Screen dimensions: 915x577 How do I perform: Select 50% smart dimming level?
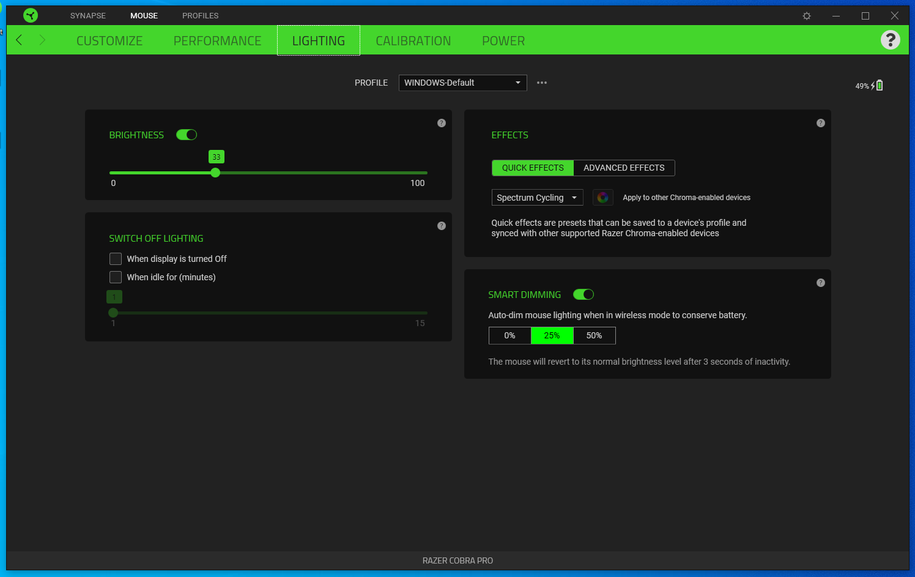[x=594, y=335]
